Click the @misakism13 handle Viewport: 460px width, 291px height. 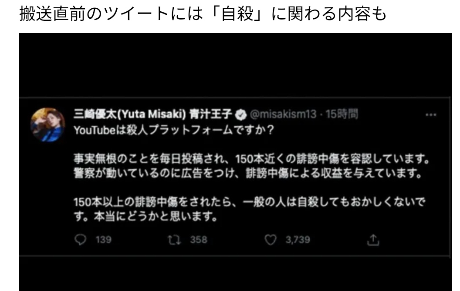pos(283,114)
